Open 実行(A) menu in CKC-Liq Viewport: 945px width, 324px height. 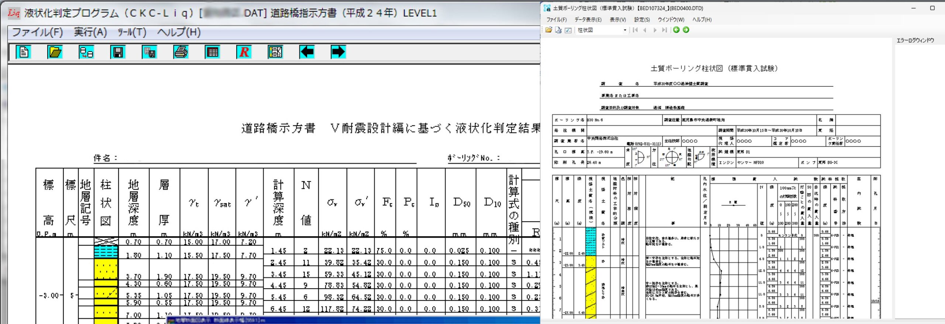(90, 32)
